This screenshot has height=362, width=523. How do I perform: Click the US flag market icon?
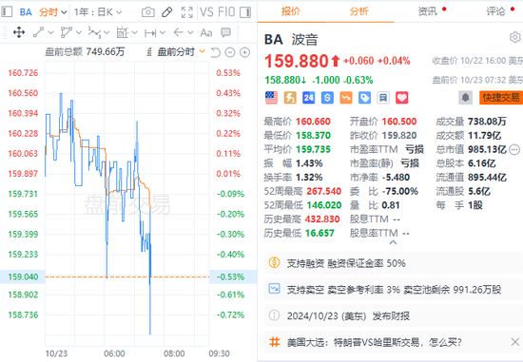pos(271,98)
